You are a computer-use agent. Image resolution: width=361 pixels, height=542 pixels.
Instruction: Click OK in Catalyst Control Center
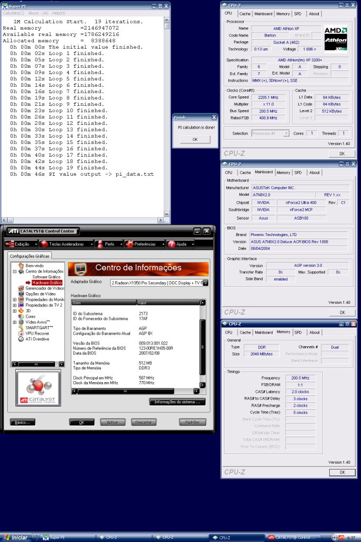[82, 422]
